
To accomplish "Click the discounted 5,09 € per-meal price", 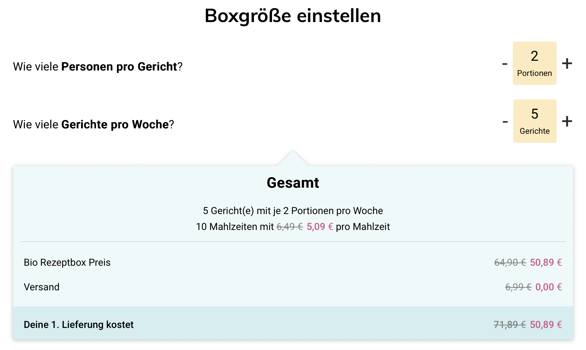I will [x=320, y=227].
